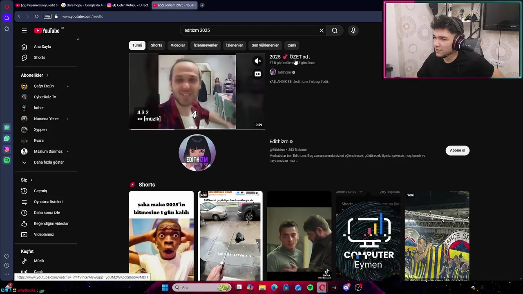Select the İzlenmeyenler filter chip

(206, 45)
